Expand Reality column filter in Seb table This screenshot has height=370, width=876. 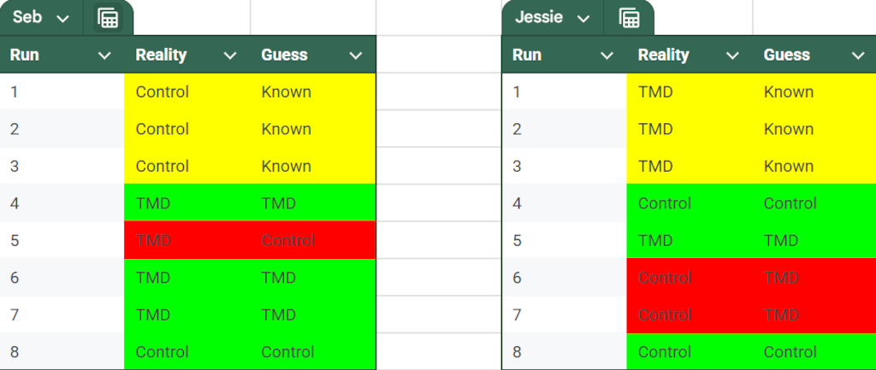coord(230,56)
